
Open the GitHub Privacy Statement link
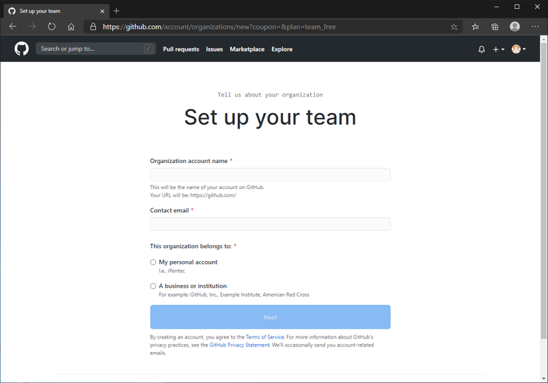[239, 345]
